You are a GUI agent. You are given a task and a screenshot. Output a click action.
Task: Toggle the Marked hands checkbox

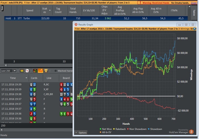pos(56,71)
